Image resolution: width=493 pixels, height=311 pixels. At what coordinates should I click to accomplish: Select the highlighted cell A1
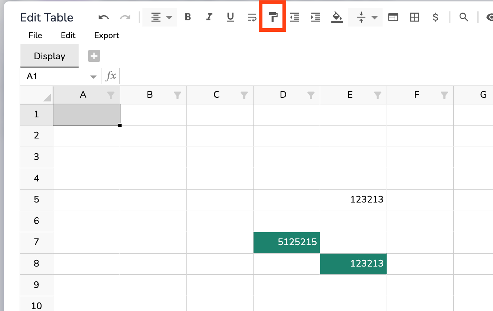click(x=86, y=115)
